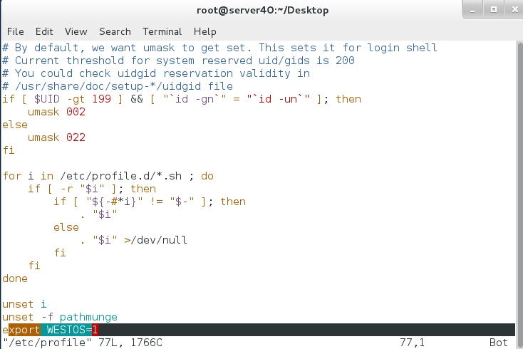Screen dimensions: 523x349
Task: Open the File menu
Action: click(16, 31)
